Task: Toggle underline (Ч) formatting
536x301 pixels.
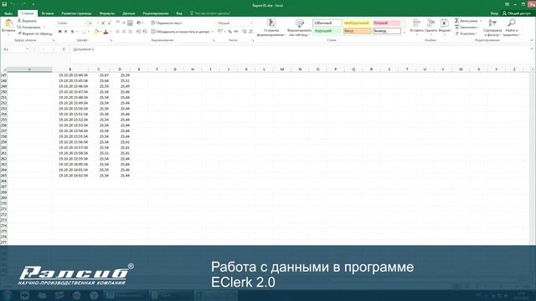Action: click(72, 32)
